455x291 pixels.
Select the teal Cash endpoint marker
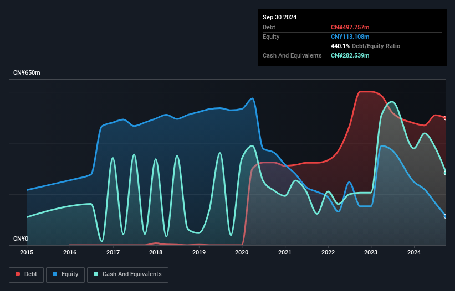coord(446,173)
